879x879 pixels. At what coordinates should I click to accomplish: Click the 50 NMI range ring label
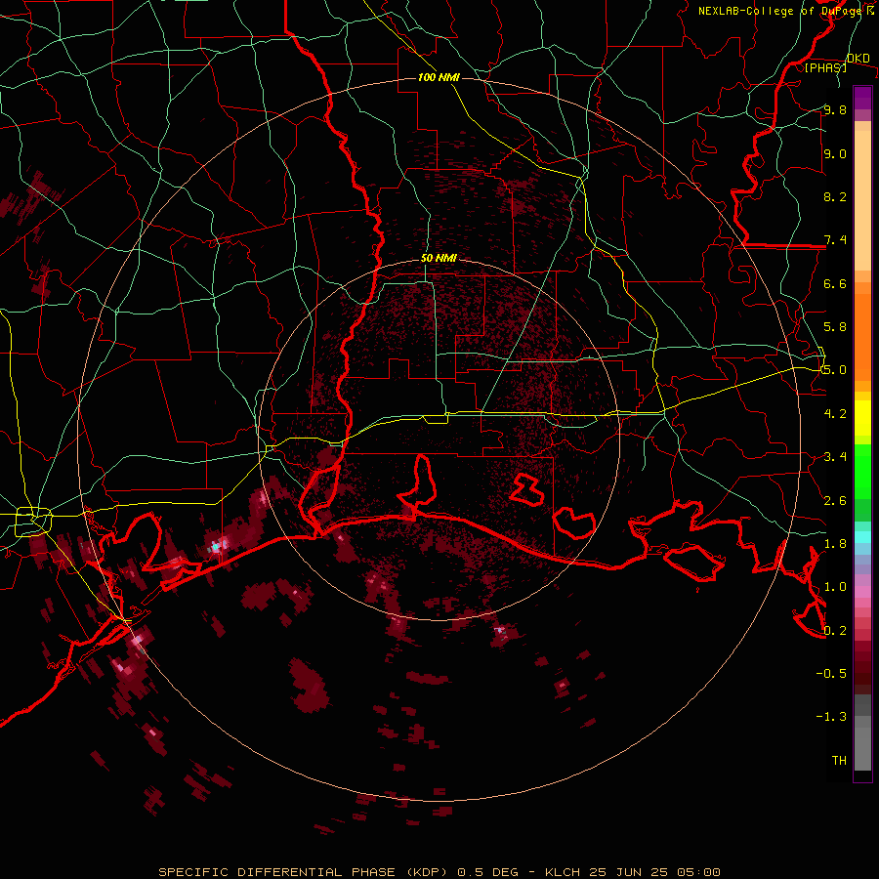(439, 259)
